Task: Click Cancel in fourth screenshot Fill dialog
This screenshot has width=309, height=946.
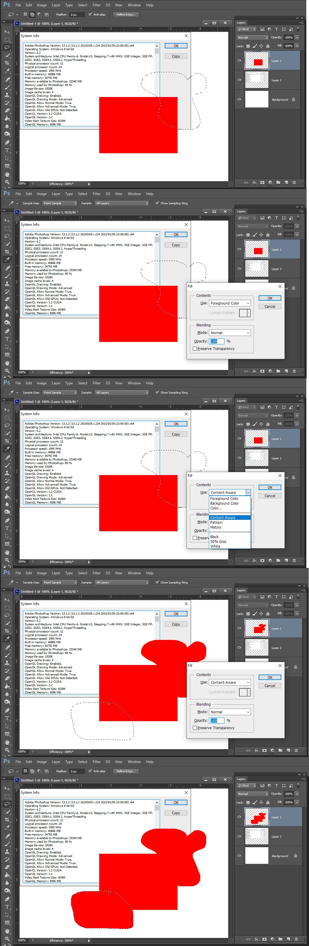Action: 270,686
